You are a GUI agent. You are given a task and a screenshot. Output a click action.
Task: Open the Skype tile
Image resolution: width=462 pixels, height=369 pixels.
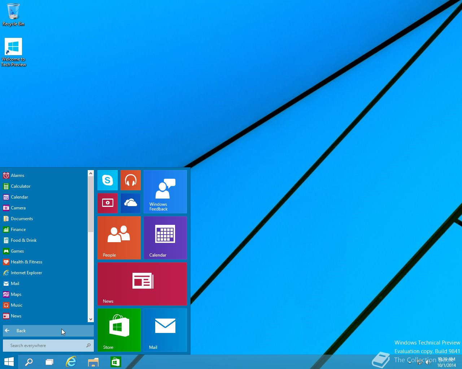tap(108, 180)
